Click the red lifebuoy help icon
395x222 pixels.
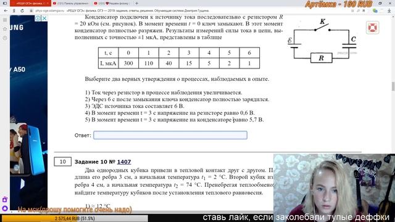pos(372,27)
